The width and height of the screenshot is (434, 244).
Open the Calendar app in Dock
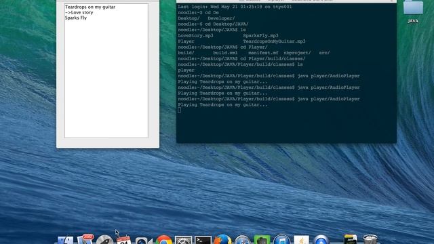tap(123, 240)
